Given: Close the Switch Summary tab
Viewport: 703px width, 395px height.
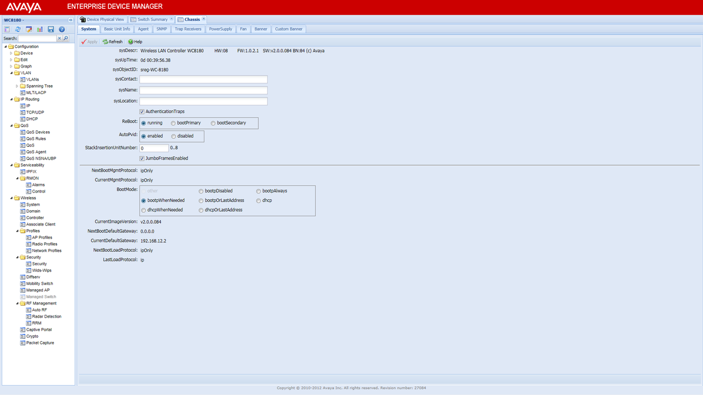Looking at the screenshot, I should click(171, 19).
